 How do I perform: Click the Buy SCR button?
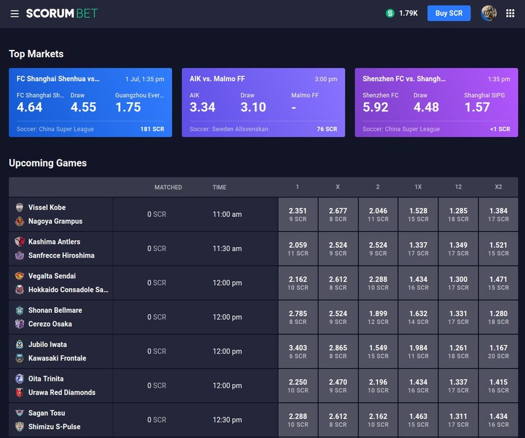[449, 13]
